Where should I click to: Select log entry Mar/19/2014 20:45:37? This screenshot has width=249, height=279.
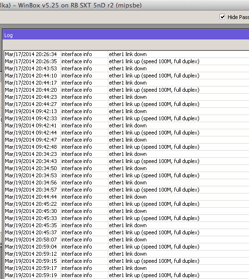126,232
